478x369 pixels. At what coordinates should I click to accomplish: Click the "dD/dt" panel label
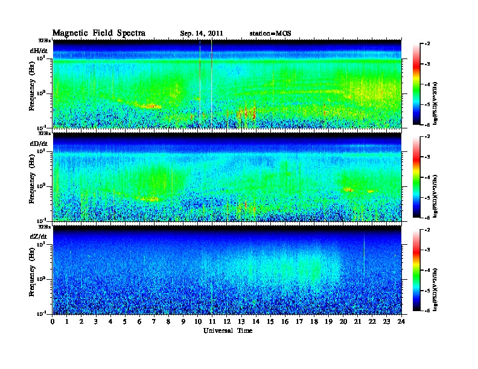coord(39,143)
